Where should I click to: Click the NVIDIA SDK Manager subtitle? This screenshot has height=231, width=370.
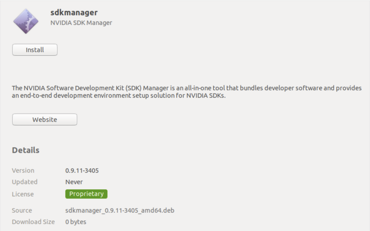tap(81, 23)
